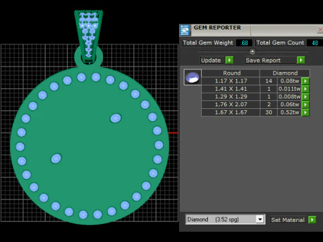Select the 1.76 X 2.07 size cell
Screen dimensions: 323x242
pyautogui.click(x=231, y=104)
